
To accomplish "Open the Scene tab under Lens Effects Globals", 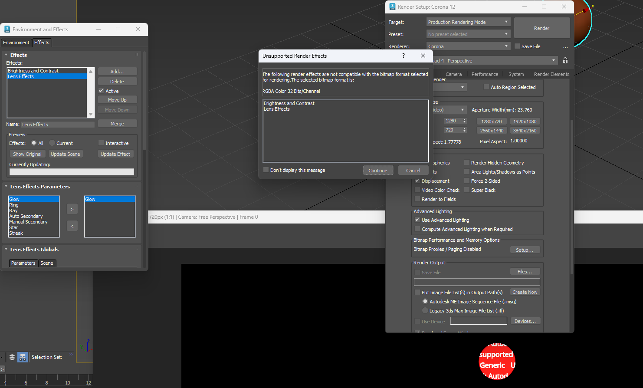I will point(47,263).
